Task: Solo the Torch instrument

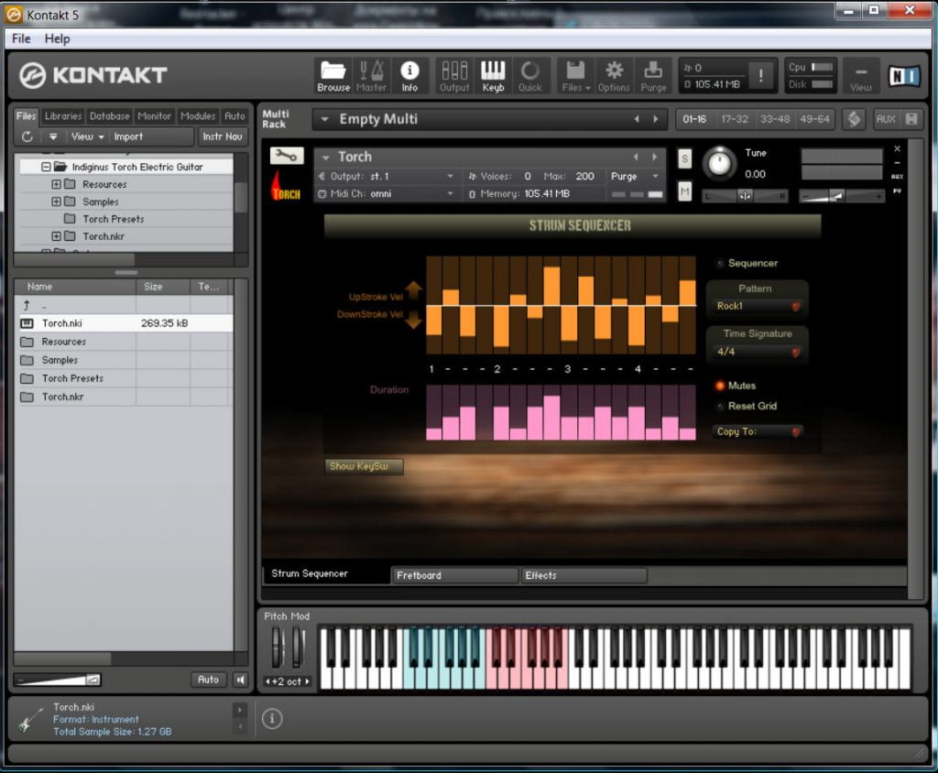Action: (685, 158)
